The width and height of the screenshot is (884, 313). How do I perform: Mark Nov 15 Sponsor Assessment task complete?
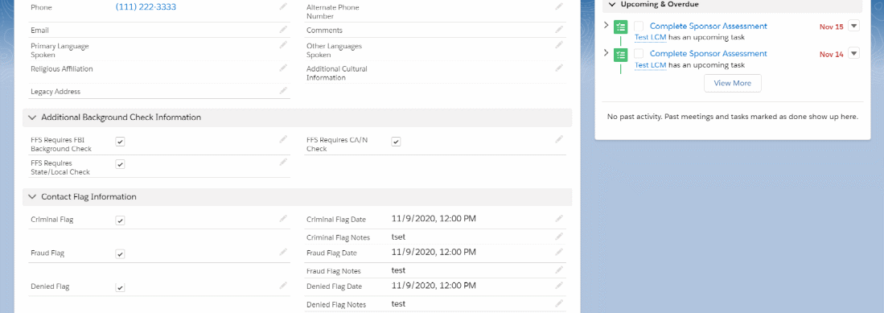639,26
